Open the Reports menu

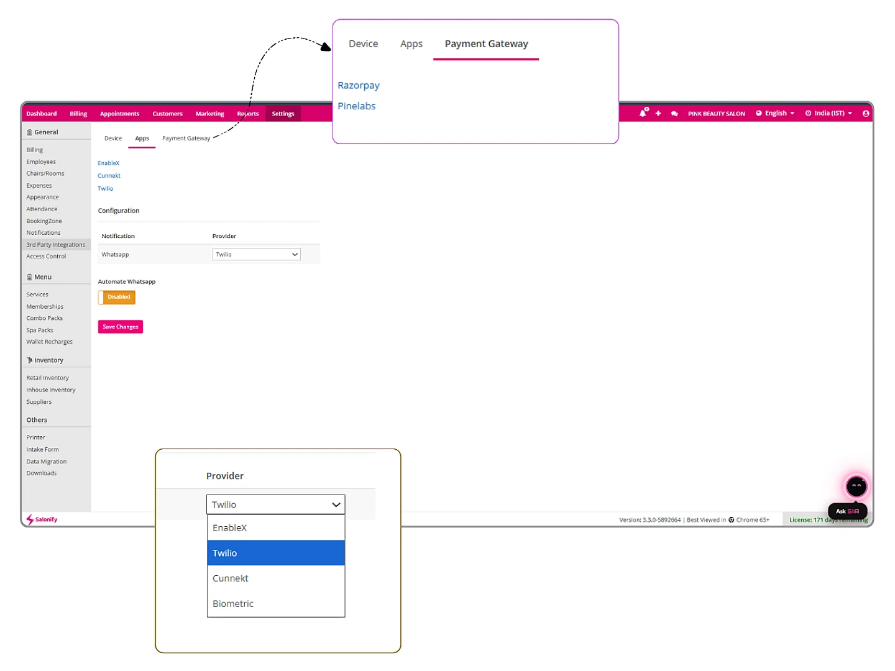pos(248,114)
